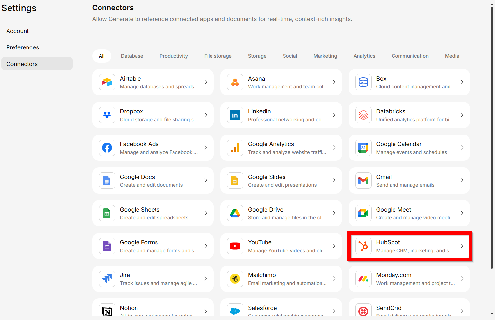Click the Dropbox logo icon

pyautogui.click(x=107, y=115)
